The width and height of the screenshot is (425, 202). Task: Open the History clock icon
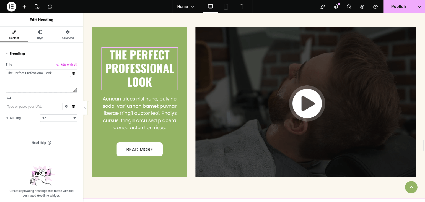50,7
